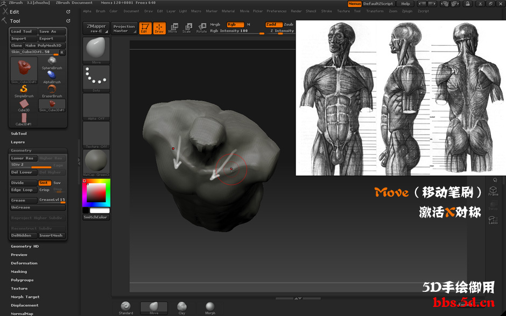Switch to the Scale transform mode

click(187, 28)
